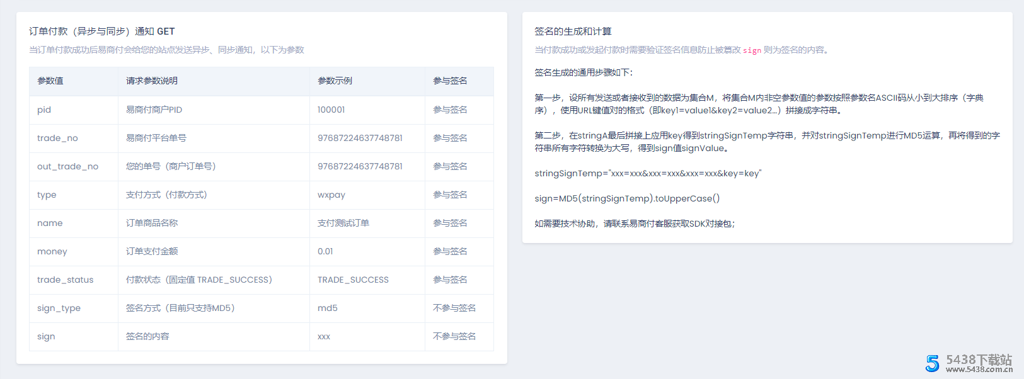This screenshot has height=379, width=1024.
Task: Click the 订单付款 通知 GET heading
Action: (102, 31)
